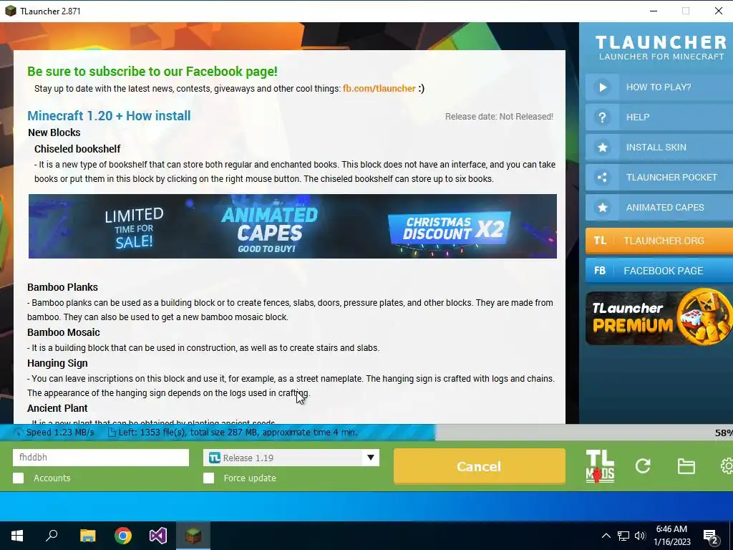Click the Bamboo Planks heading

click(63, 287)
